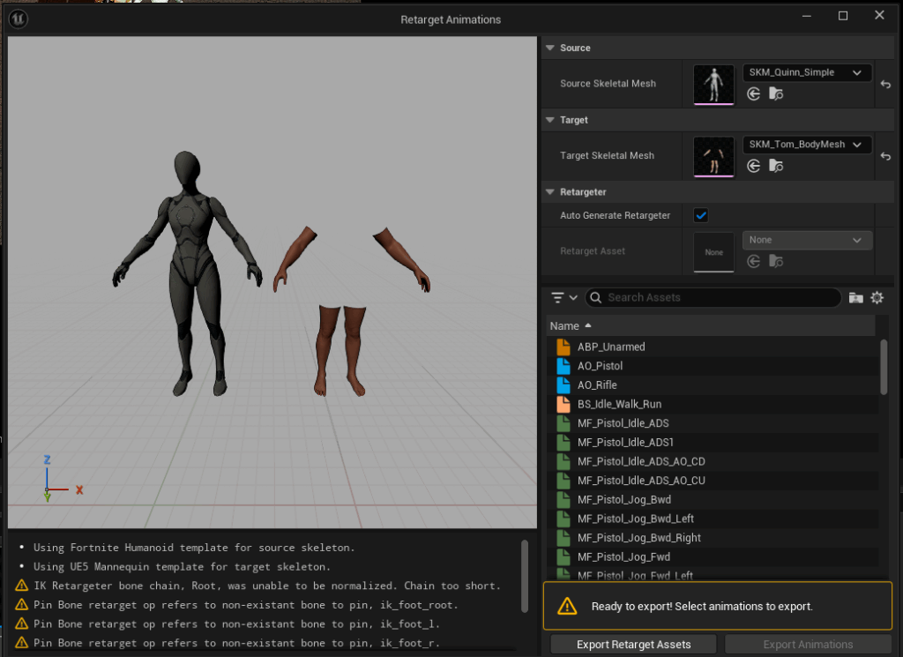Click use-selected arrow icon for Retarget Asset

pos(753,261)
